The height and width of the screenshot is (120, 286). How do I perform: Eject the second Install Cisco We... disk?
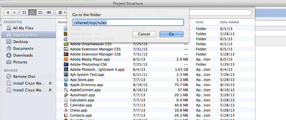(50, 90)
